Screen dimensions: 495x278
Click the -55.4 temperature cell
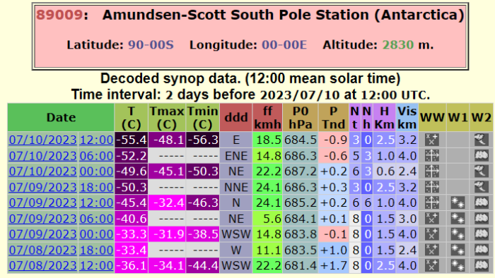pos(132,140)
